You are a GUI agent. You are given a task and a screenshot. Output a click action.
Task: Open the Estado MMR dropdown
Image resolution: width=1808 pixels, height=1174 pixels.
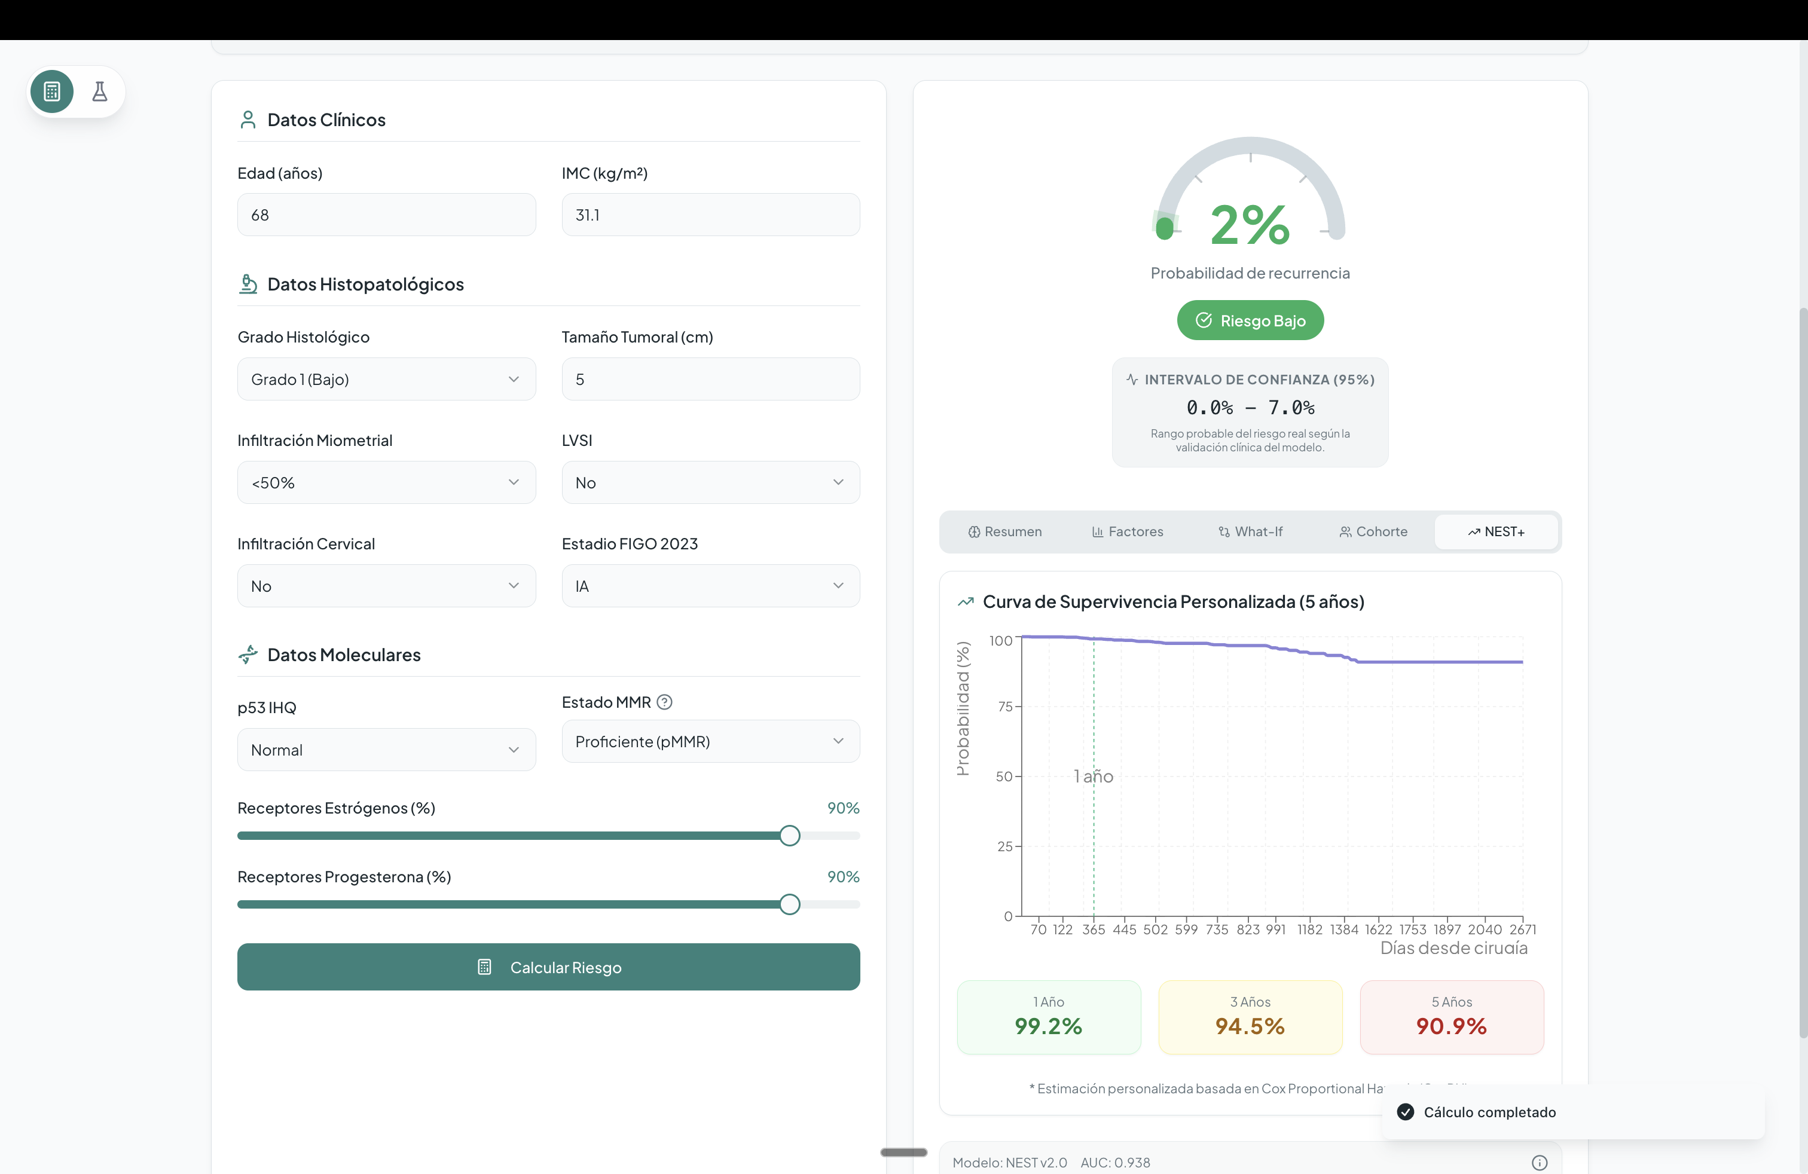click(710, 741)
